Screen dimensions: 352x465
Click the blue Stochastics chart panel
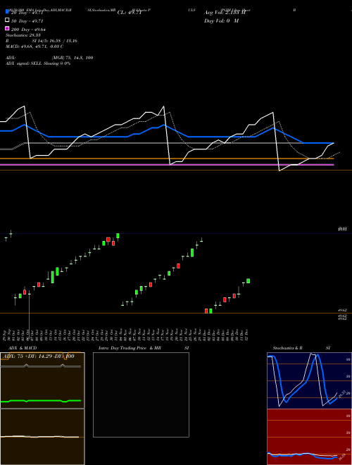(309, 380)
